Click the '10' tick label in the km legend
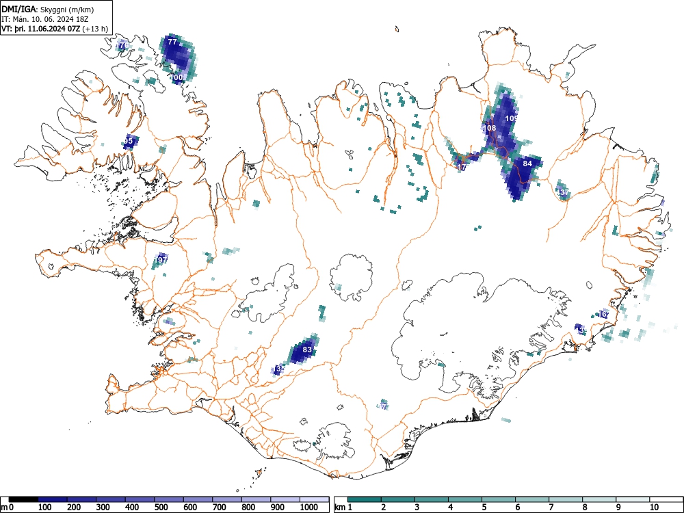The image size is (684, 513). pyautogui.click(x=654, y=508)
